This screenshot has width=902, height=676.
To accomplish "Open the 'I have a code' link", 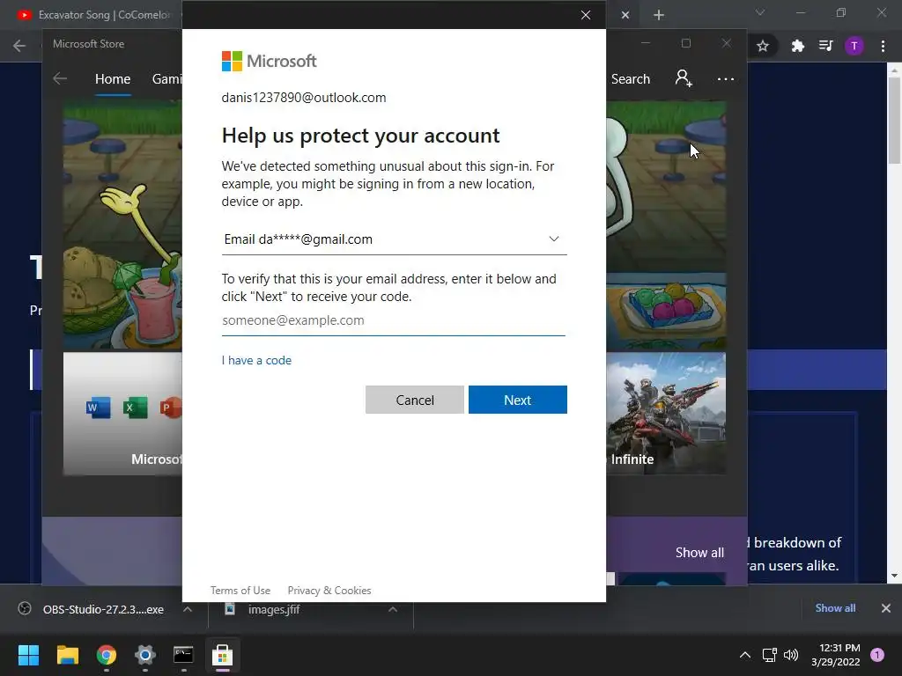I will (x=256, y=360).
